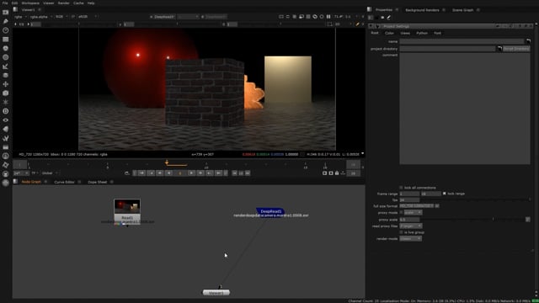
Task: Click the pause viewer updates icon
Action: (x=328, y=17)
